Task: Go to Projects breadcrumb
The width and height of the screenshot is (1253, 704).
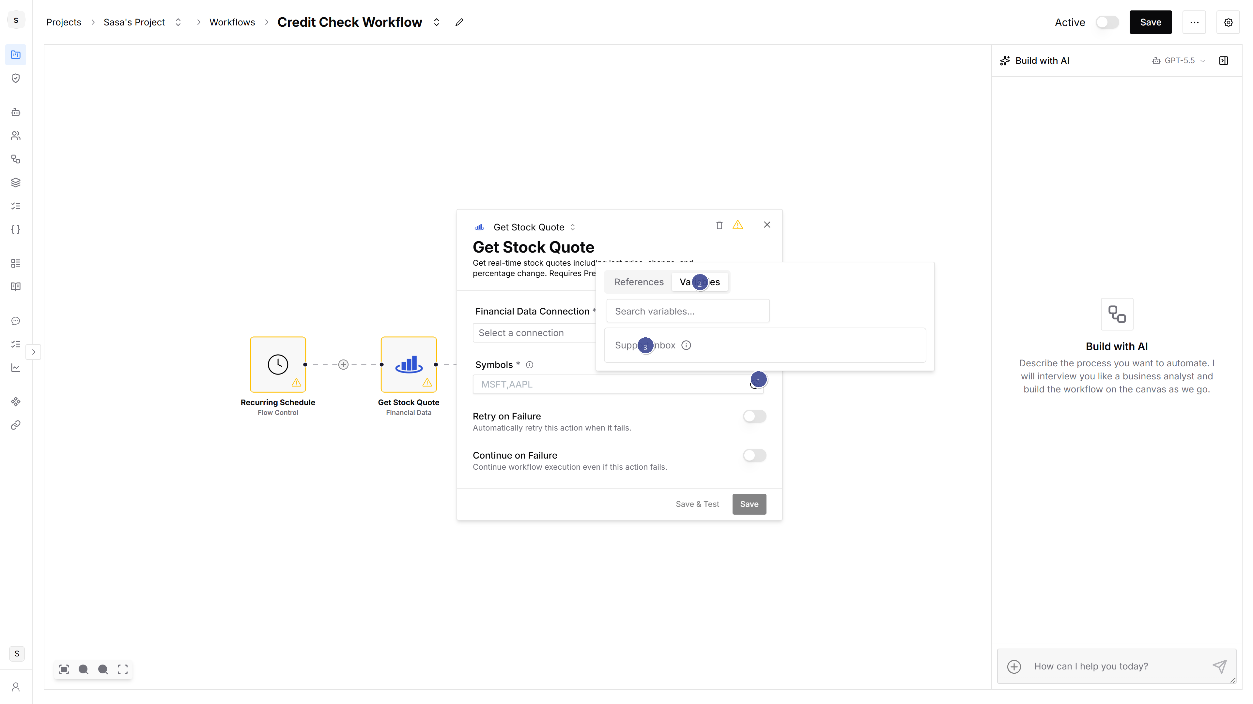Action: tap(64, 22)
